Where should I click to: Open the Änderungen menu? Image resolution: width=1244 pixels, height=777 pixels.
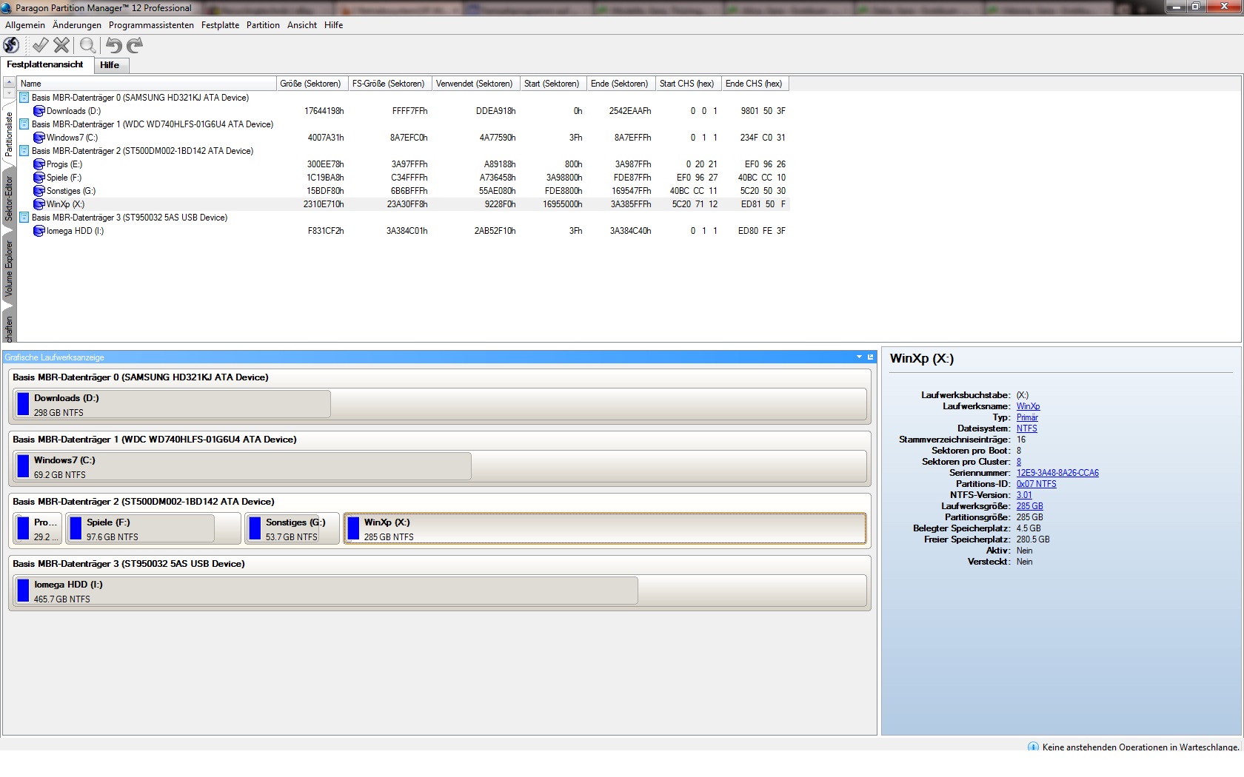(77, 25)
